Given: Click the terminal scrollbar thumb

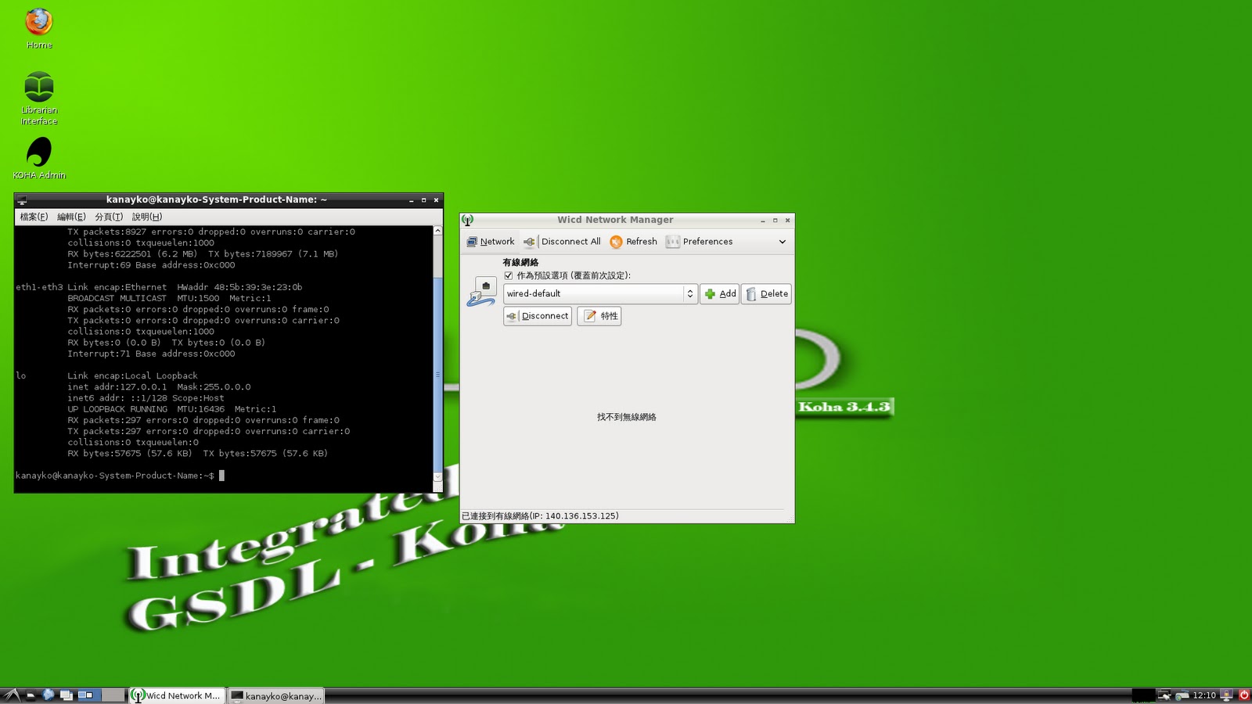Looking at the screenshot, I should pos(438,374).
